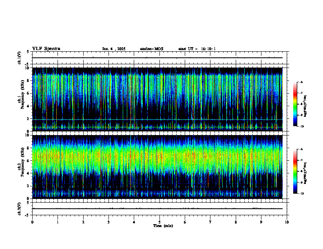The image size is (323, 249).
Task: Click the "4" kHz tick on ch.1 frequency axis
Action: click(x=29, y=106)
